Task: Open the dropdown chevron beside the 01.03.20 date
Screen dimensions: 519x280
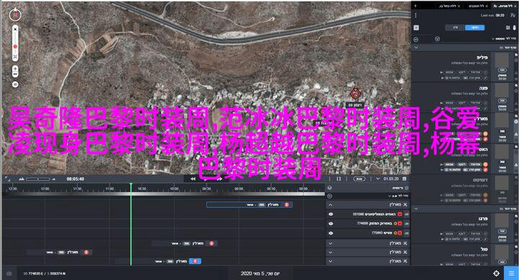Action: [378, 179]
